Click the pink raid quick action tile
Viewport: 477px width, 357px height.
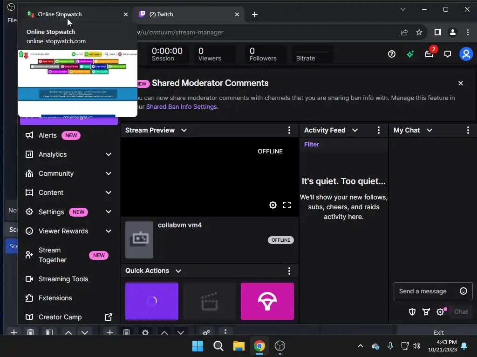[x=267, y=301]
